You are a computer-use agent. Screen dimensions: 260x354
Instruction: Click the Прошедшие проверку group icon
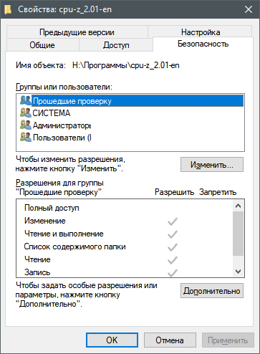[x=26, y=100]
